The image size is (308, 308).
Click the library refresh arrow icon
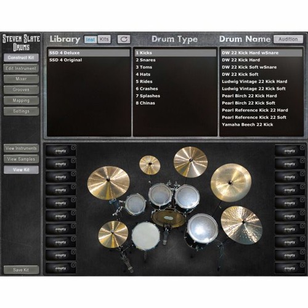pos(124,39)
